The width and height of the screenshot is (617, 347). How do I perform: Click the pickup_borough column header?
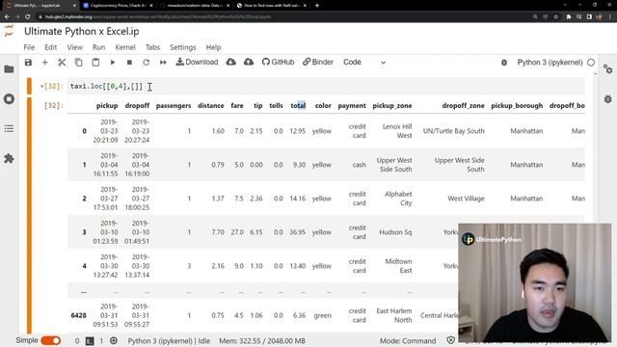coord(517,105)
